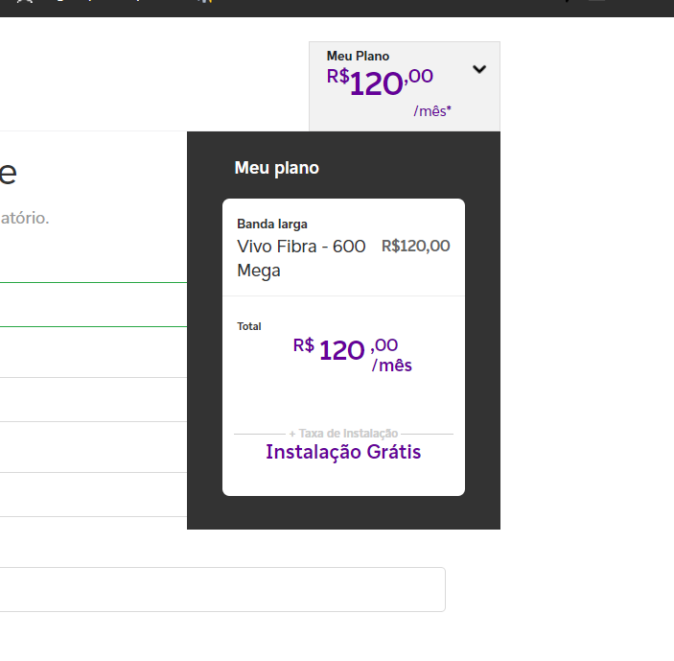The width and height of the screenshot is (674, 661).
Task: Click the R$120,00 price beside Vivo Fibra
Action: (x=416, y=246)
